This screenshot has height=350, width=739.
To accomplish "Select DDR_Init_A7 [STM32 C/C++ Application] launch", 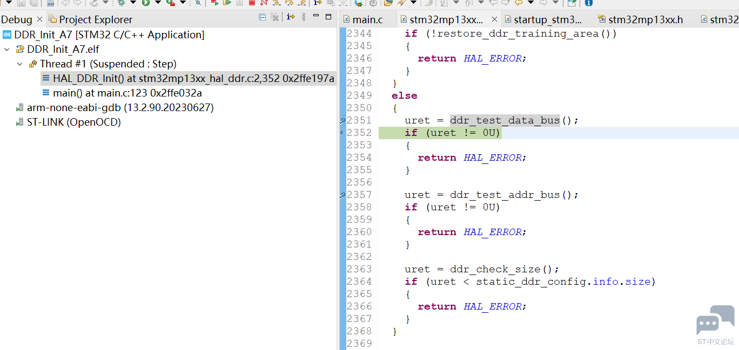I will pos(104,35).
